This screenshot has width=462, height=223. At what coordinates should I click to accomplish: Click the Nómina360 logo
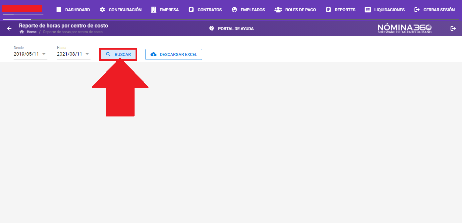tap(405, 28)
